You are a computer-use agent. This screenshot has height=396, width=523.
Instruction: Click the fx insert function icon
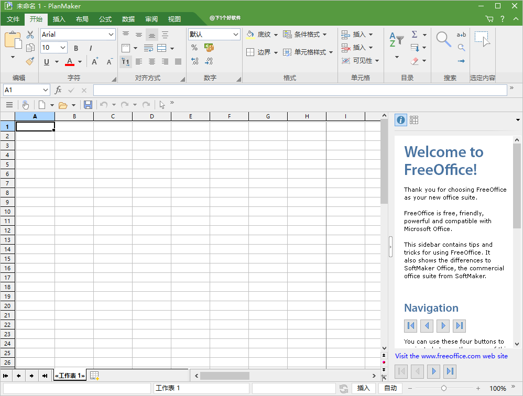click(58, 90)
